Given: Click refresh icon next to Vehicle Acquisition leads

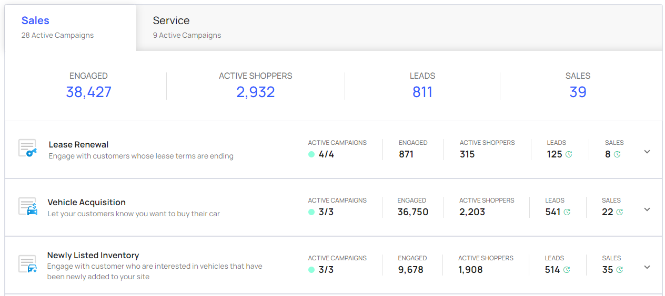Looking at the screenshot, I should tap(567, 212).
